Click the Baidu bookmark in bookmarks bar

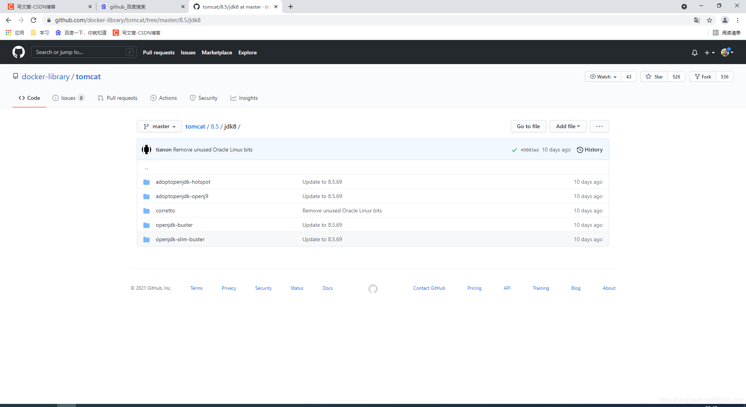[81, 33]
